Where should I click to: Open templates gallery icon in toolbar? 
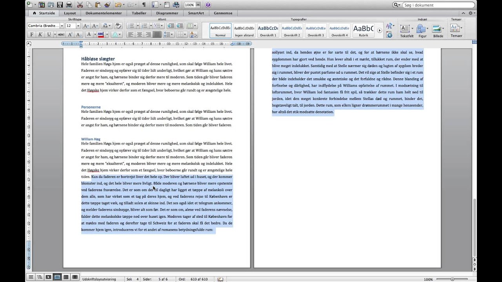(42, 5)
